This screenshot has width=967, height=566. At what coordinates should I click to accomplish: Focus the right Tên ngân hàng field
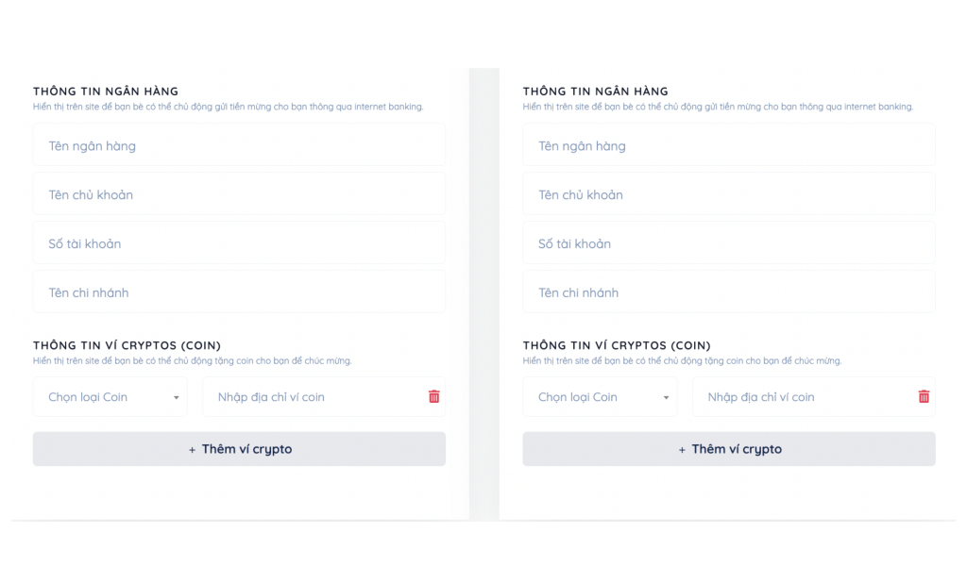(x=728, y=146)
